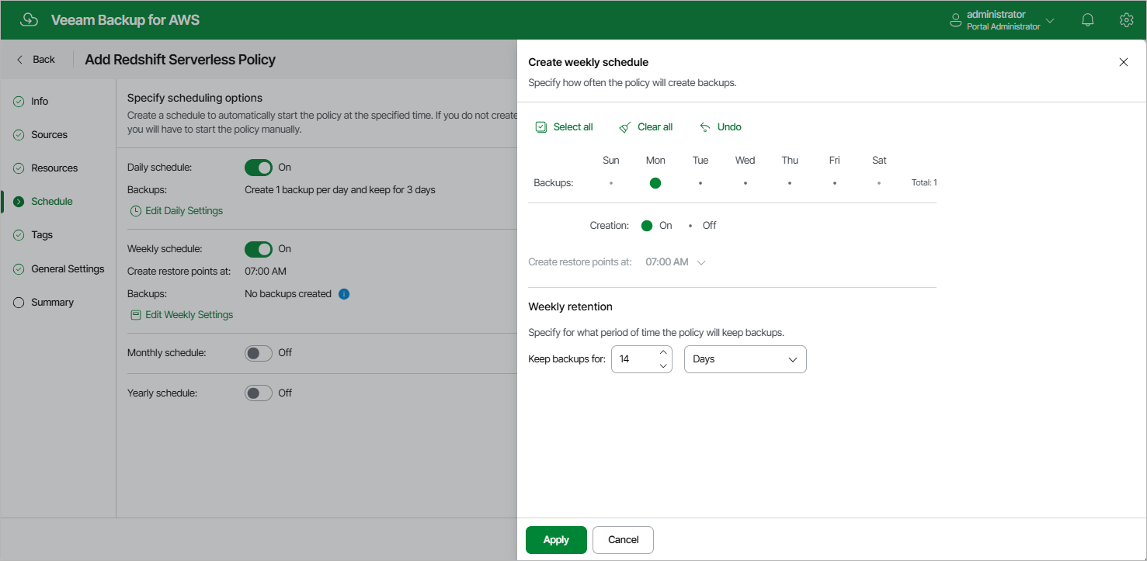
Task: Increase Keep backups for value
Action: (663, 353)
